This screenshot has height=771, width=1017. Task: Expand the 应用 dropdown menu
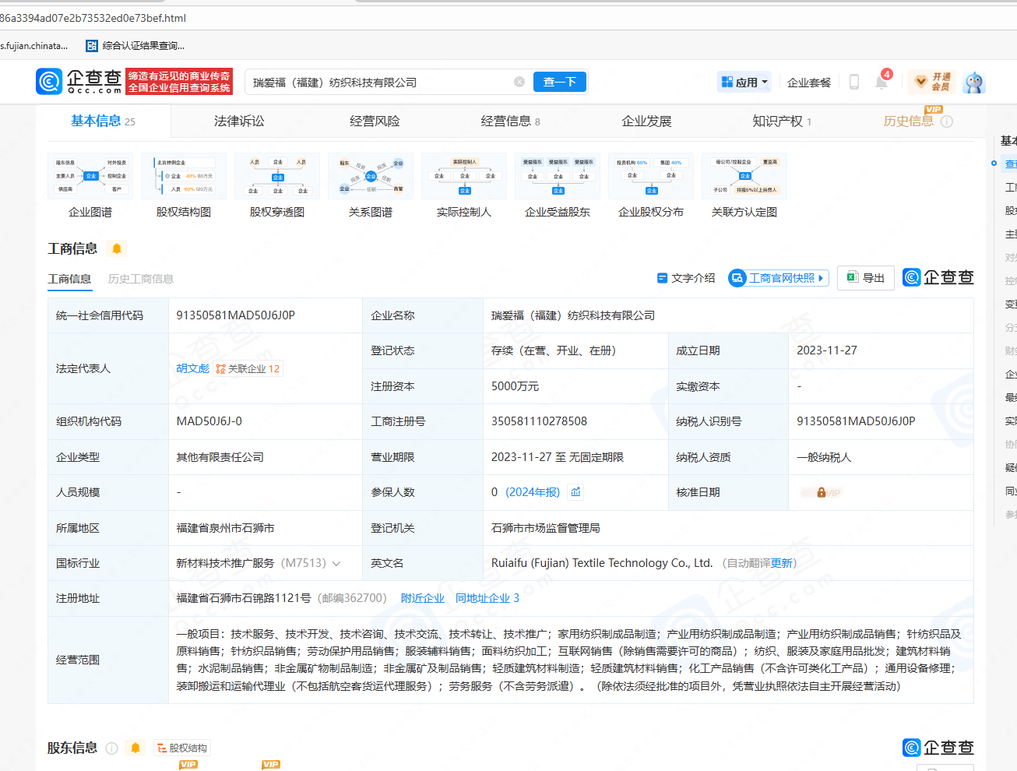point(745,82)
